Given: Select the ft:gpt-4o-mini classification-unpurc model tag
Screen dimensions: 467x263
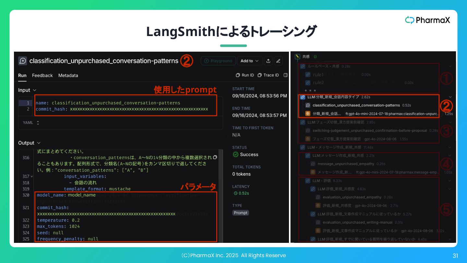Looking at the screenshot, I should point(393,114).
